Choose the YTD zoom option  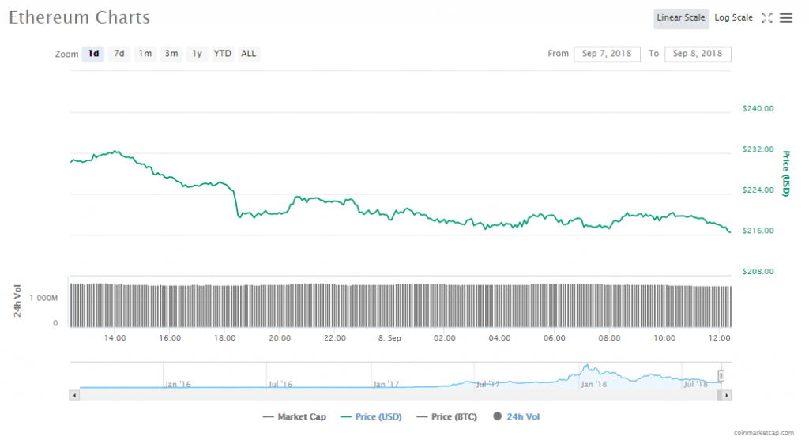click(x=223, y=54)
